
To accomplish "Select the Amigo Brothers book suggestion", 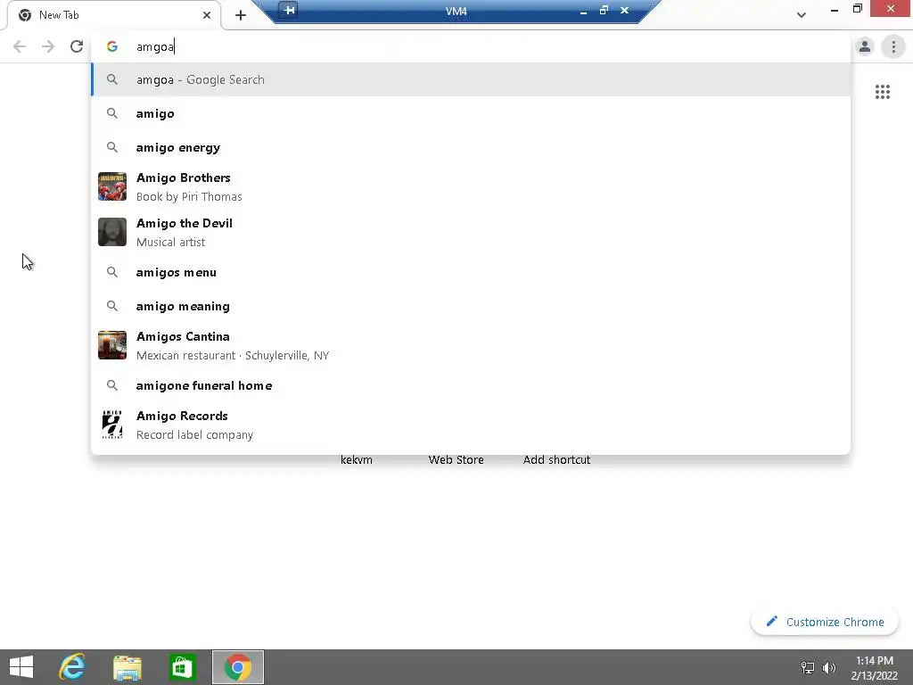I will 471,187.
